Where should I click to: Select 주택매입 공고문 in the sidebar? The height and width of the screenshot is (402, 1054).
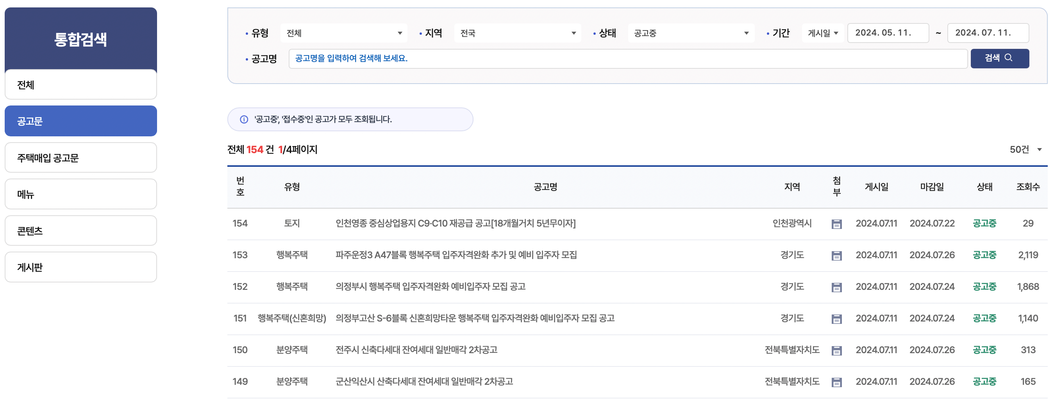tap(80, 157)
